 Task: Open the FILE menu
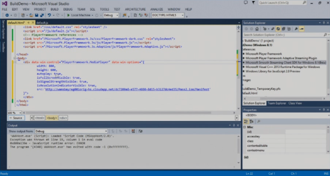pos(5,9)
